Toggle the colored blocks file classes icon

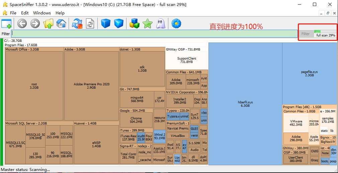pyautogui.click(x=135, y=23)
